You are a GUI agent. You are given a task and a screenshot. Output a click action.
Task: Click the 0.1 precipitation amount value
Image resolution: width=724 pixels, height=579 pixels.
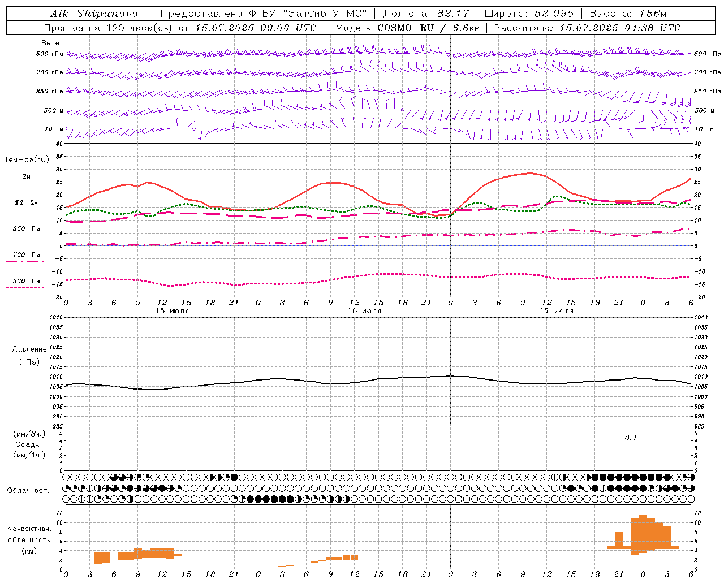pyautogui.click(x=631, y=438)
